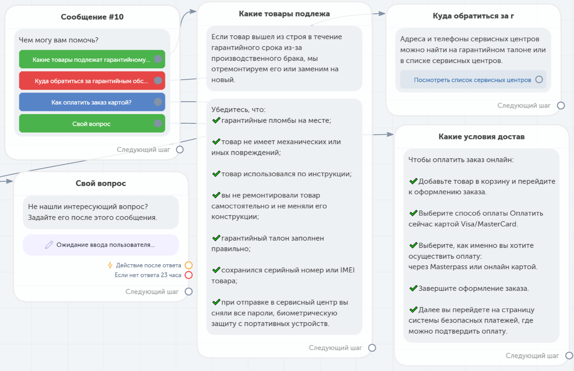Click checkmark beside 'при отправке в сервисный центр'

pos(216,302)
